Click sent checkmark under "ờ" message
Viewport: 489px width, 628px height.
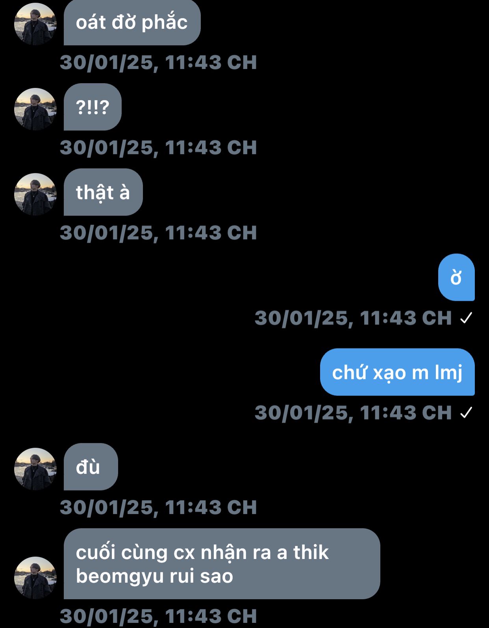click(x=466, y=318)
